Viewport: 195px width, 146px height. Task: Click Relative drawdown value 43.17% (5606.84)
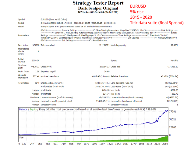(169, 76)
